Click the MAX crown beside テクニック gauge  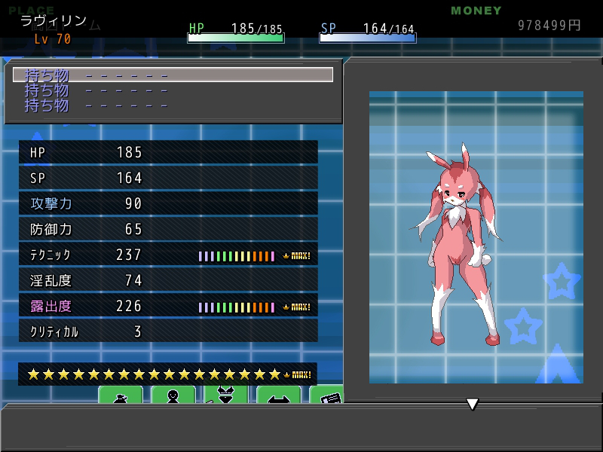pyautogui.click(x=296, y=255)
